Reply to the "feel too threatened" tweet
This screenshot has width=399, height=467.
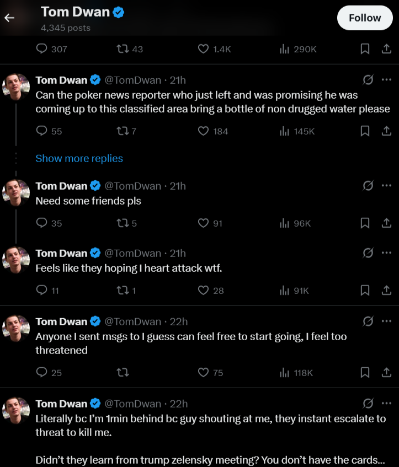[42, 373]
